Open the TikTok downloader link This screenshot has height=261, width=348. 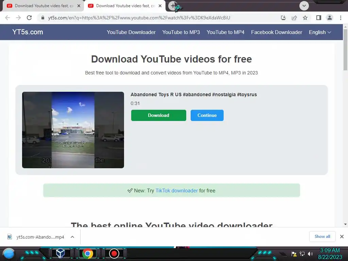coord(176,190)
